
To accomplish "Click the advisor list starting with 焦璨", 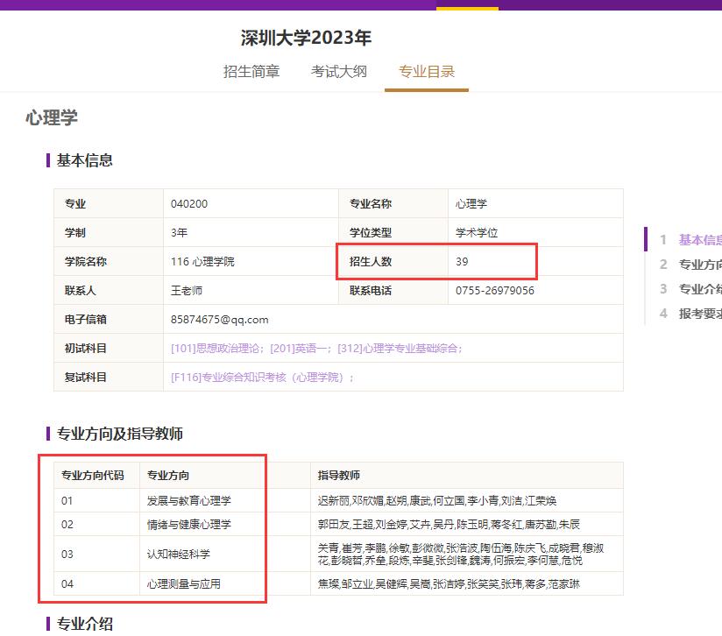I will [449, 584].
